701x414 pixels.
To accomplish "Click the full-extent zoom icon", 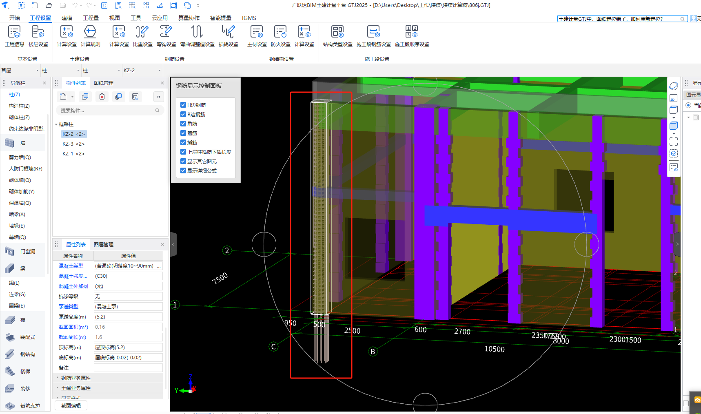I will (674, 141).
